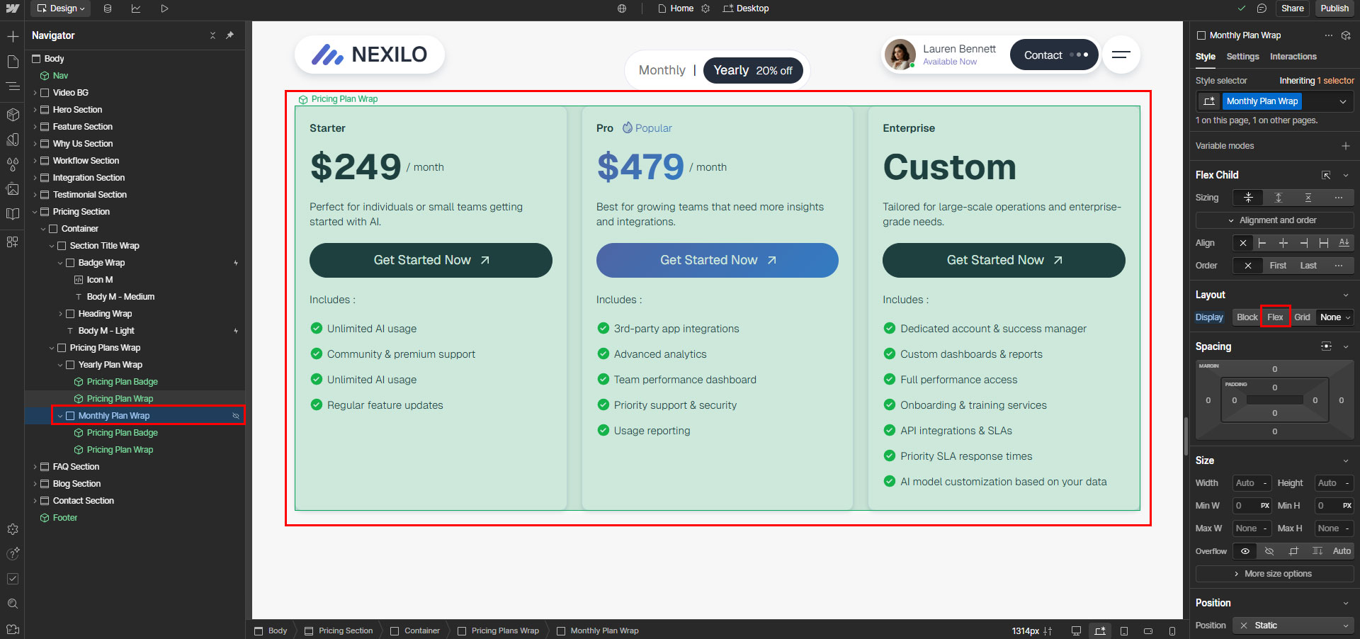Click the Share button

click(1292, 9)
